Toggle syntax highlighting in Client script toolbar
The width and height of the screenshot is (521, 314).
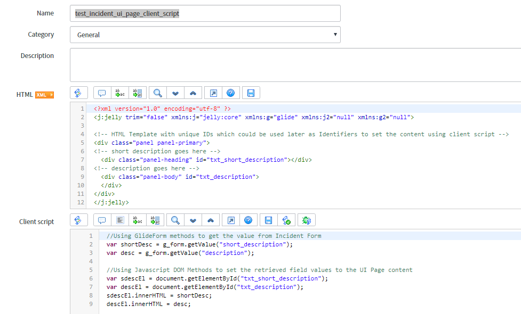tap(79, 220)
